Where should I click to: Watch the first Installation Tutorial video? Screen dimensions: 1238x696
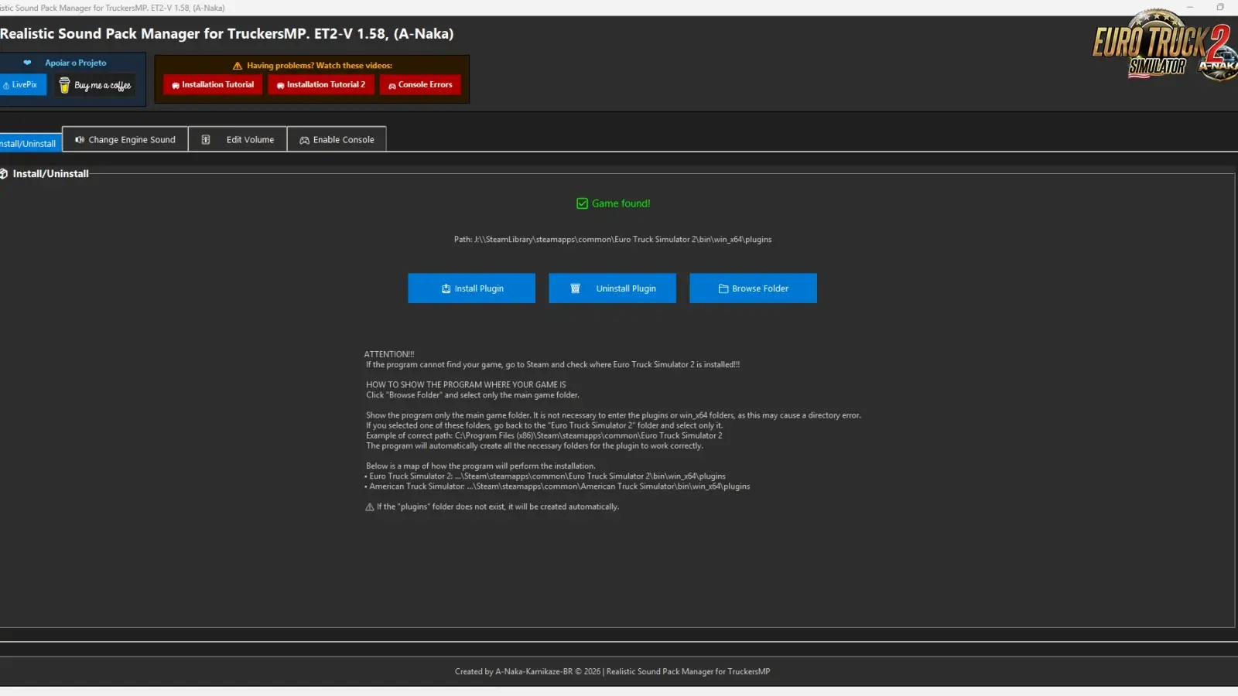[x=213, y=85]
